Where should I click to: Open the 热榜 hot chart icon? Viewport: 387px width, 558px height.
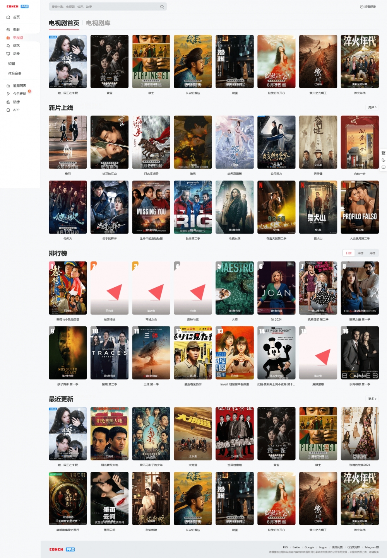point(8,102)
